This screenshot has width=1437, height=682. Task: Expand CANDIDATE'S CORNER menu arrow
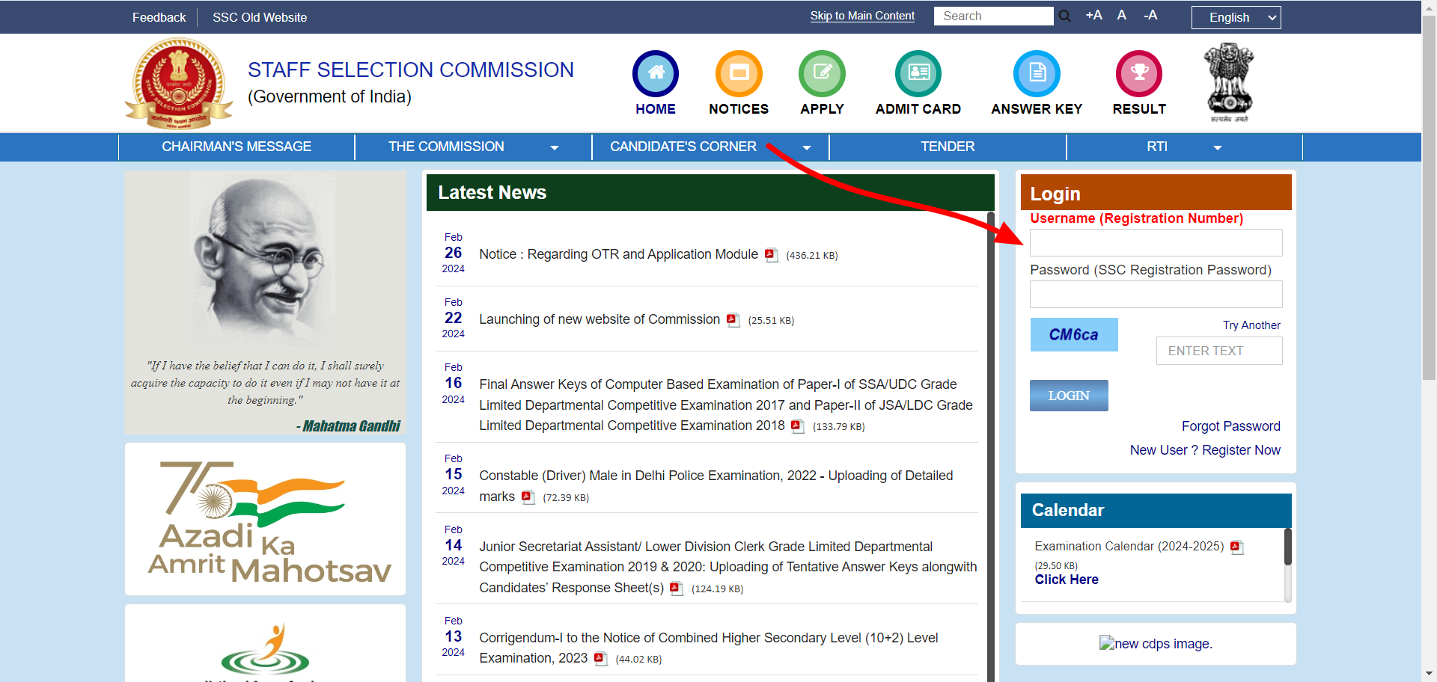click(x=807, y=148)
